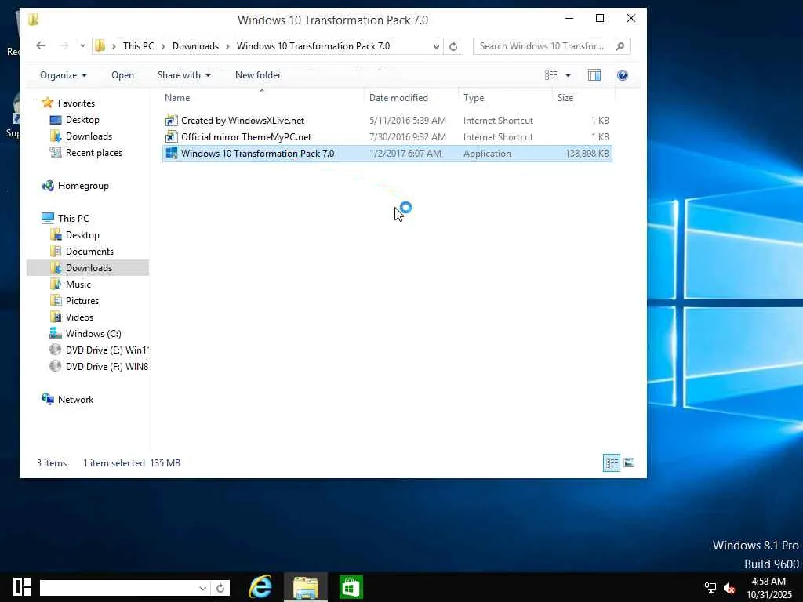Screen dimensions: 803x602
Task: Open the Documents folder
Action: pos(89,252)
